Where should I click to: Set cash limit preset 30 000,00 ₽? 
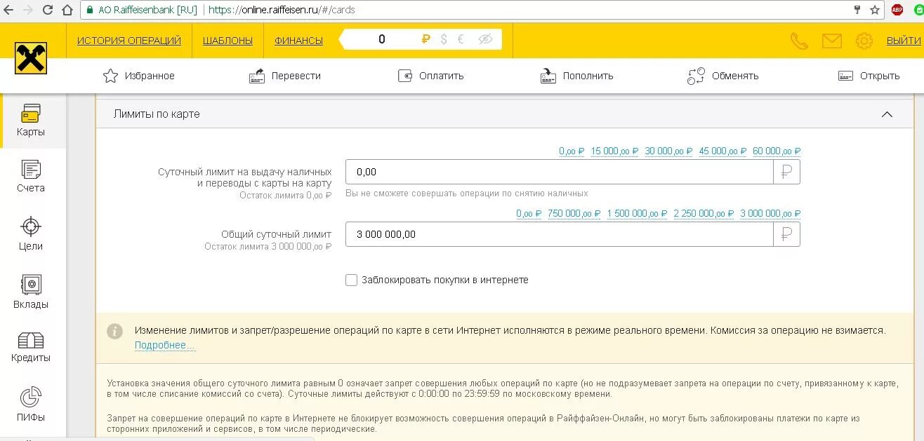(669, 151)
